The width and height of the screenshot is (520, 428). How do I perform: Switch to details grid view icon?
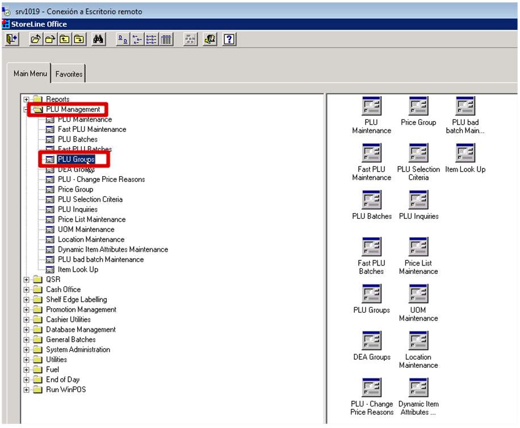166,39
